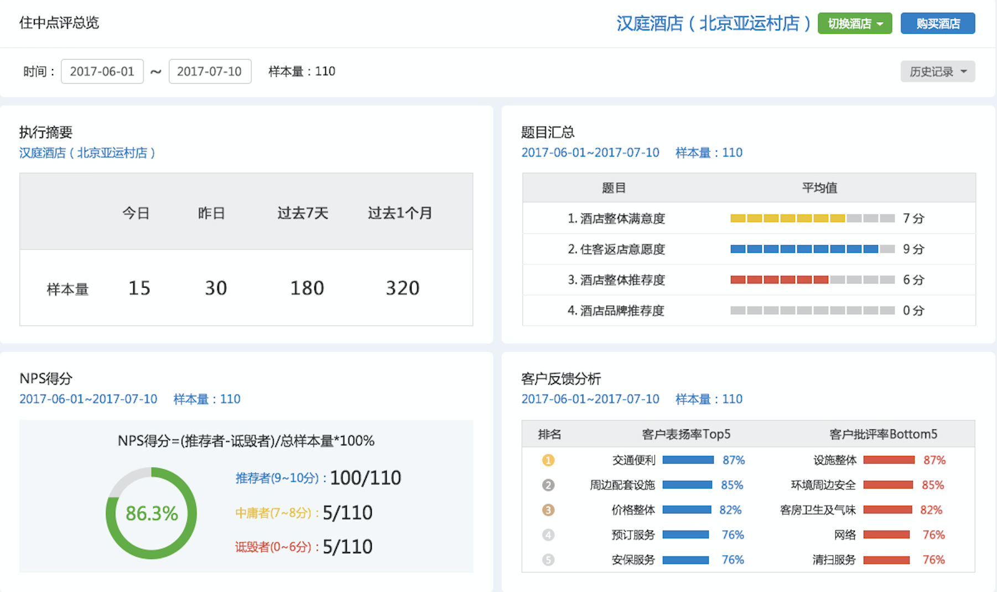The height and width of the screenshot is (592, 997).
Task: Expand the 历史记录 dropdown
Action: [938, 71]
